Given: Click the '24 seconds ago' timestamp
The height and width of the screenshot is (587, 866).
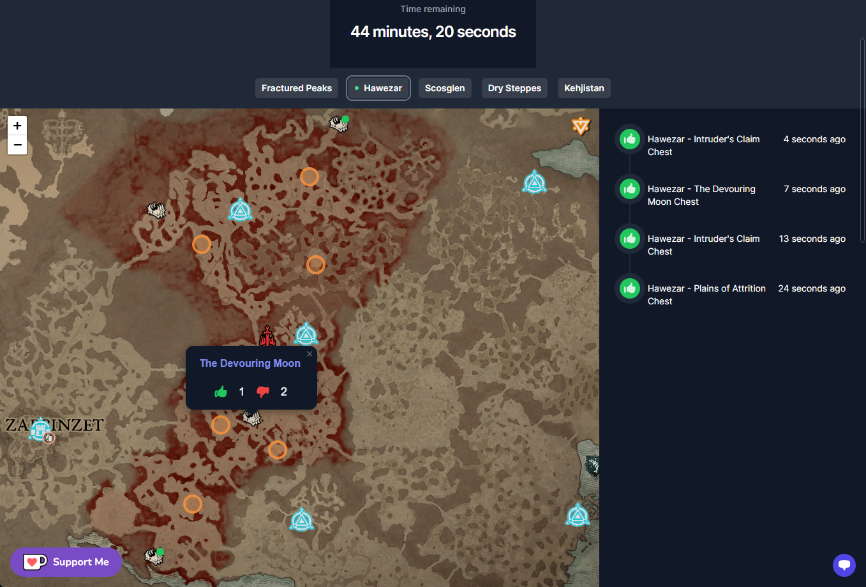Looking at the screenshot, I should coord(812,288).
